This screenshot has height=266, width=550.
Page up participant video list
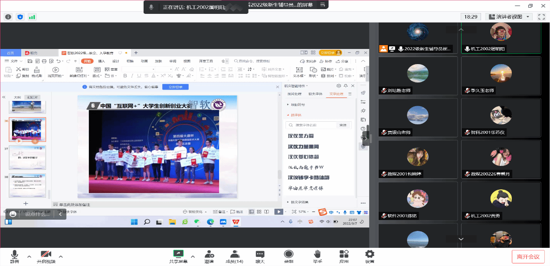[x=461, y=29]
